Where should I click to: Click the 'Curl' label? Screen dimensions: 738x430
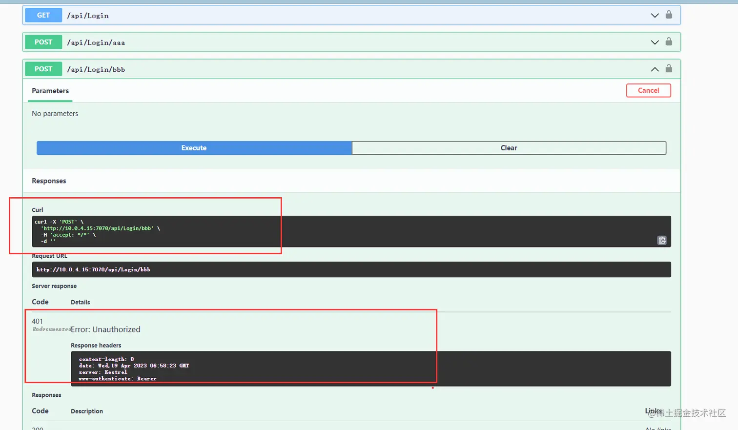click(x=38, y=210)
